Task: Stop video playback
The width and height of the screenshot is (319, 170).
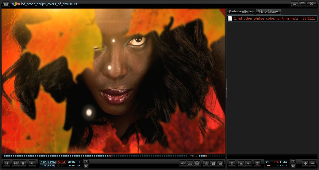Action: click(23, 164)
